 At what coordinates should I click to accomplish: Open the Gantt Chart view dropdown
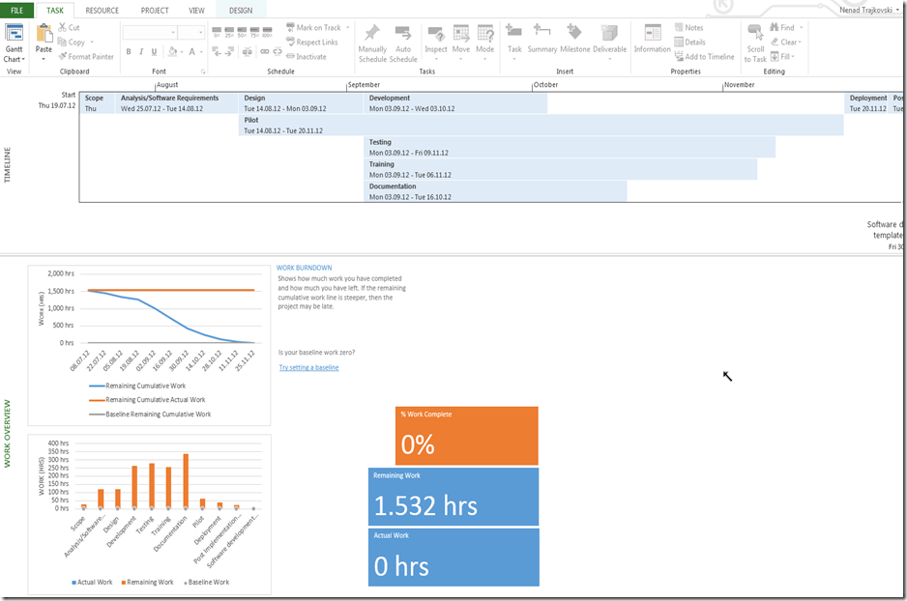pyautogui.click(x=14, y=58)
